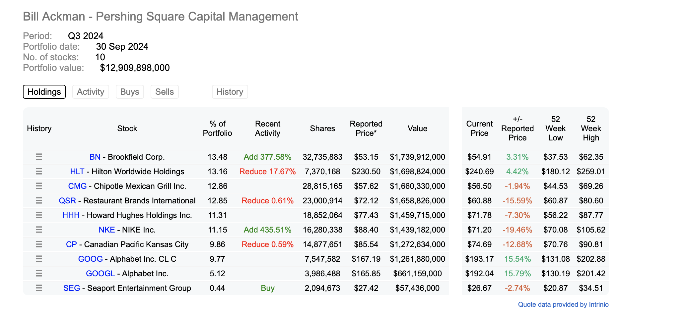Screen dimensions: 684x316
Task: Click the $57,436,000 value cell
Action: tap(417, 288)
